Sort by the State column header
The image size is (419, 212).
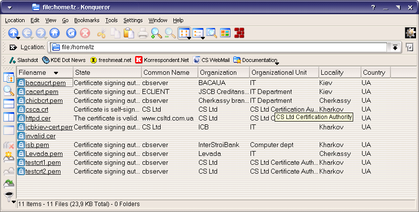[x=107, y=72]
